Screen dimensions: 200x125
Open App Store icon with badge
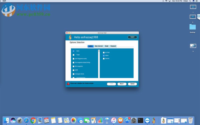[x=127, y=120]
